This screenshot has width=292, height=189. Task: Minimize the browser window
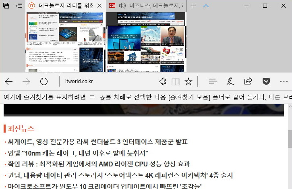pos(246,6)
